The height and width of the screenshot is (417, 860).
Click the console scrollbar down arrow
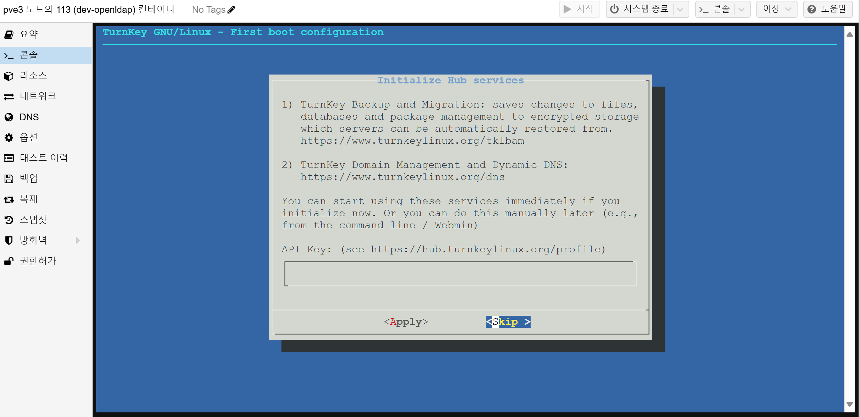pyautogui.click(x=850, y=404)
